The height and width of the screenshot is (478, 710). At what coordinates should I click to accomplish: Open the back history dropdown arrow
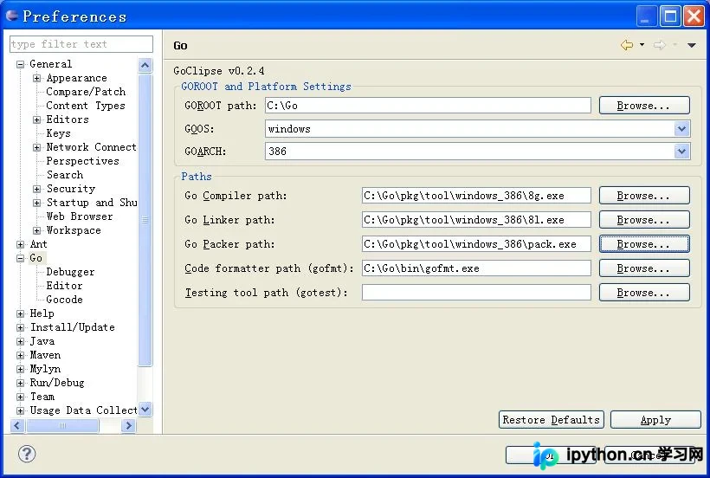642,45
